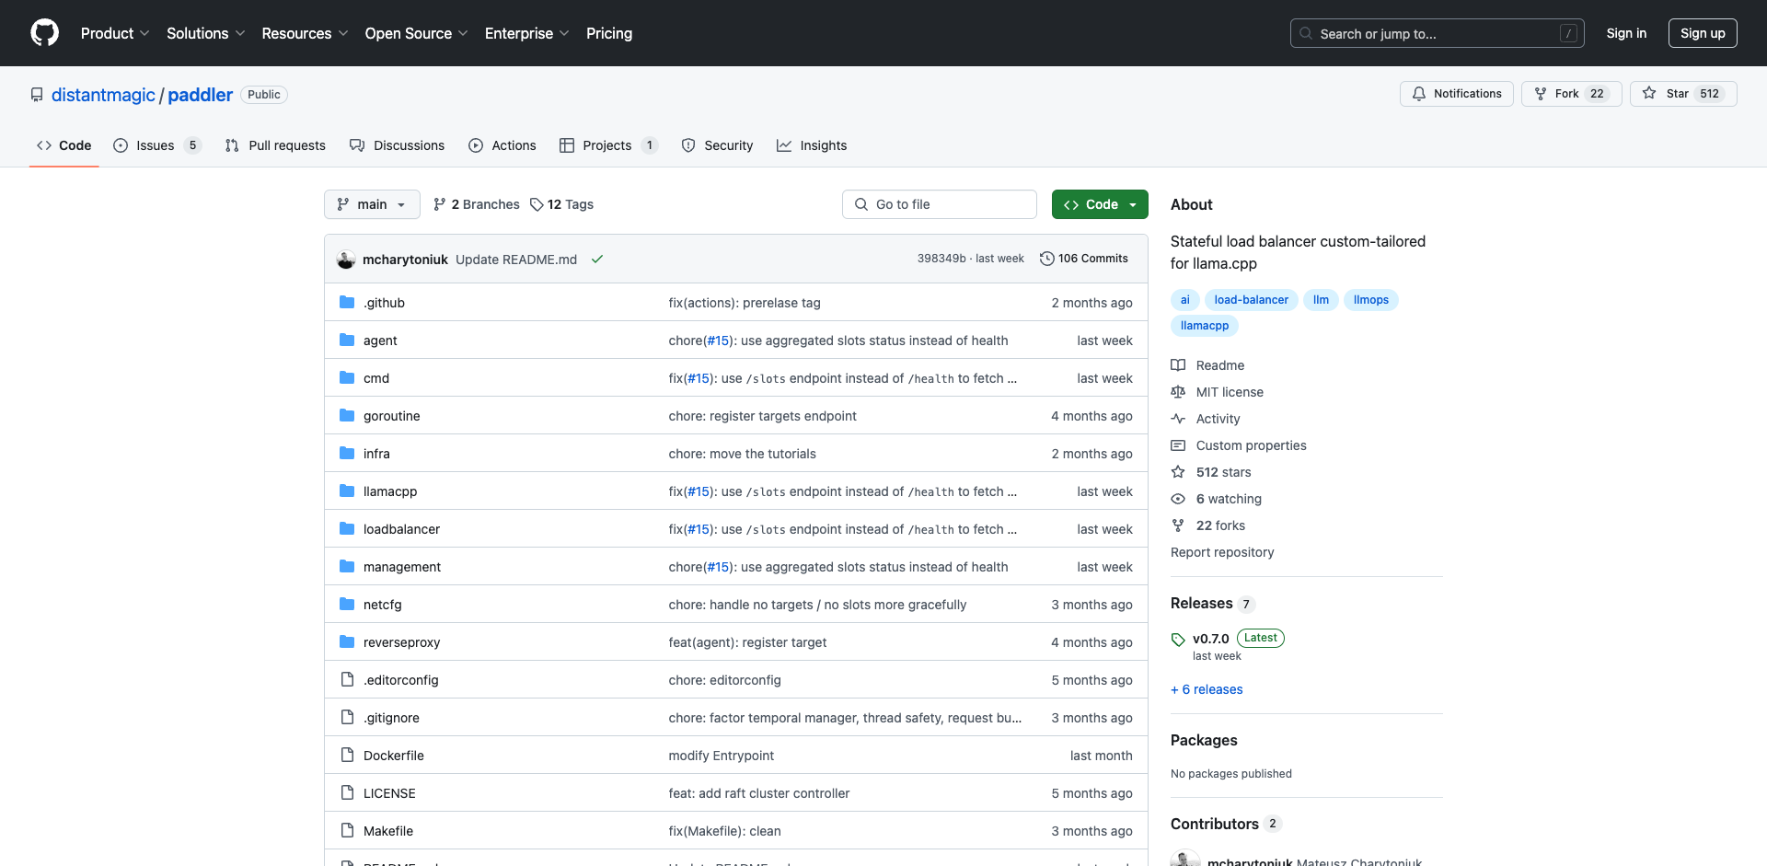This screenshot has height=866, width=1767.
Task: Open the v0.7.0 release tag
Action: (1210, 639)
